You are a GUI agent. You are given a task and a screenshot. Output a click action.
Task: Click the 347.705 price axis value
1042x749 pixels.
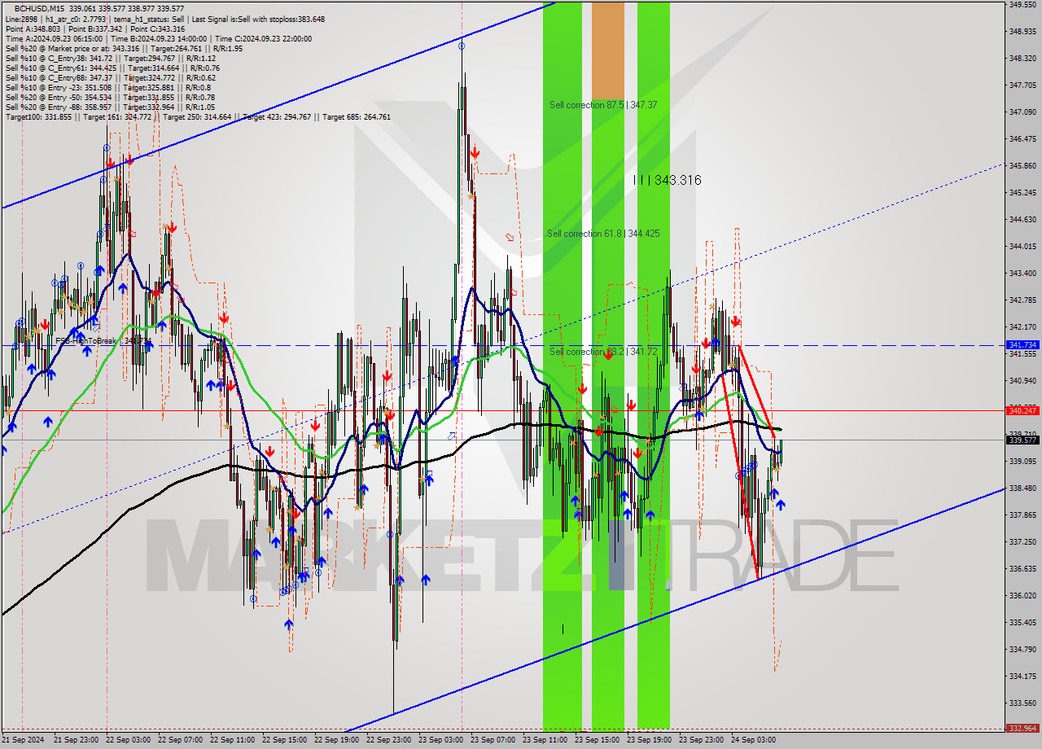[x=1023, y=85]
